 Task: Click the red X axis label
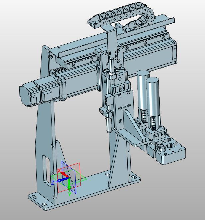(59, 171)
